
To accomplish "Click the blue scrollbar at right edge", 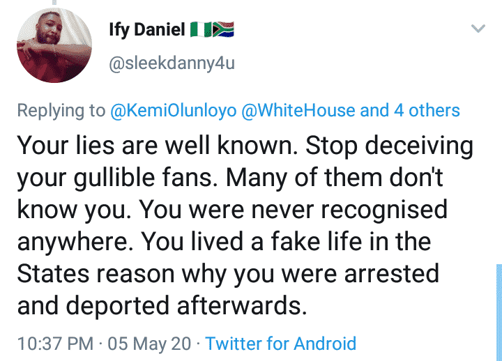I will (499, 312).
